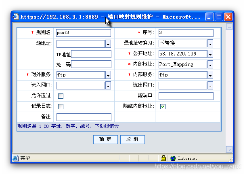Enable the 允许通过 checkbox
Viewport: 245px width, 174px height.
click(61, 96)
